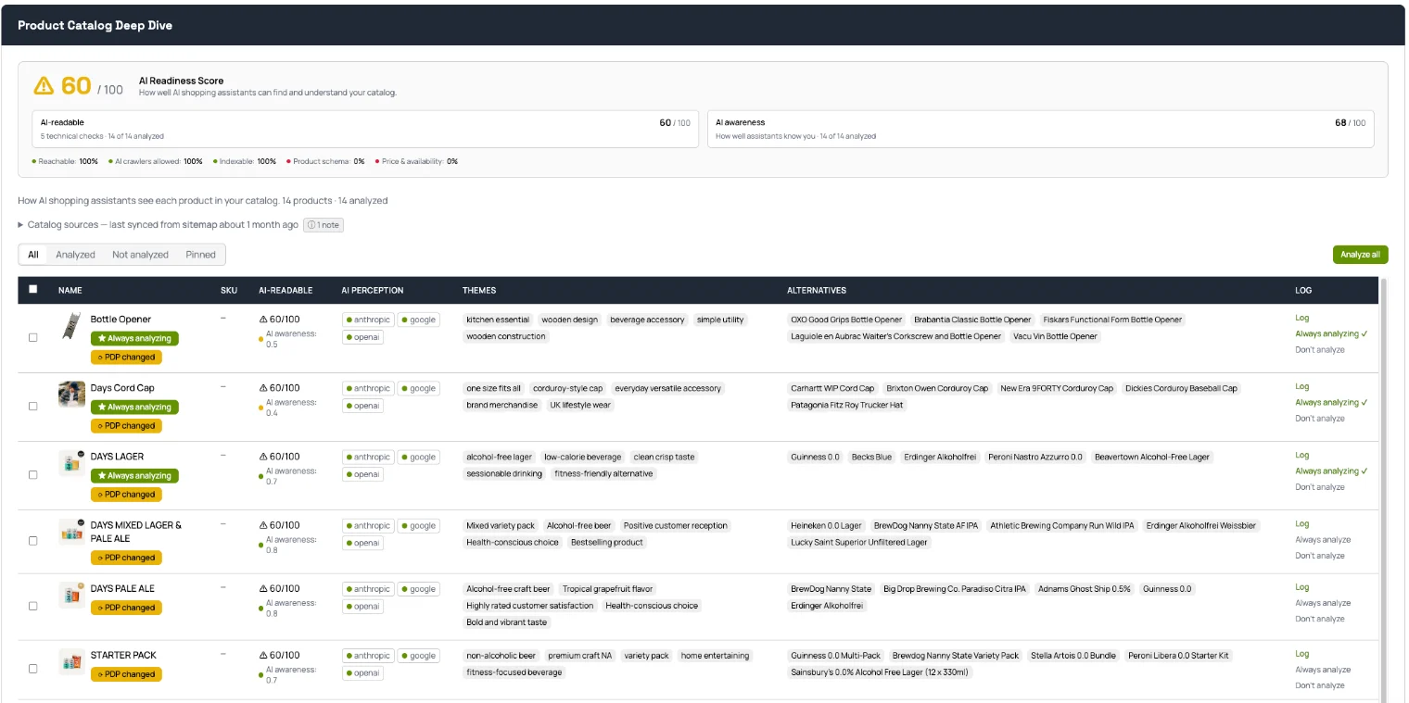Image resolution: width=1409 pixels, height=703 pixels.
Task: Choose Don't analyze for Days Cord Cap
Action: click(1320, 419)
